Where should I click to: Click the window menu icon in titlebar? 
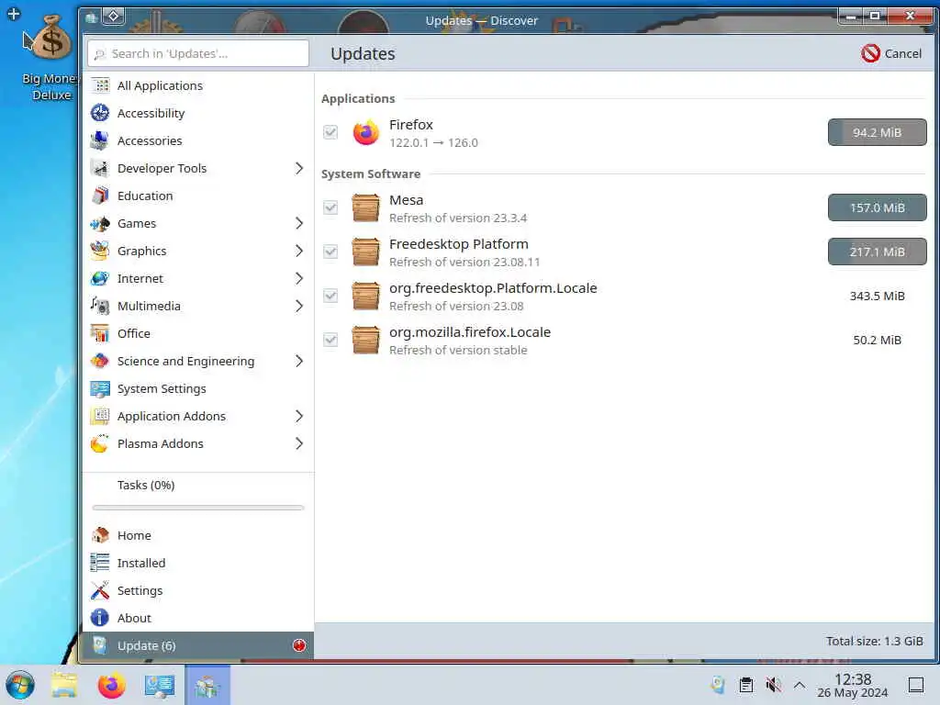point(91,17)
